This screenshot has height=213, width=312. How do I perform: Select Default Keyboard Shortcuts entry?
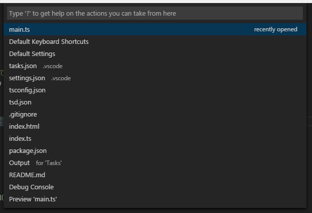(155, 41)
